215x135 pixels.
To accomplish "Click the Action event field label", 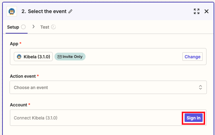I will pos(23,76).
